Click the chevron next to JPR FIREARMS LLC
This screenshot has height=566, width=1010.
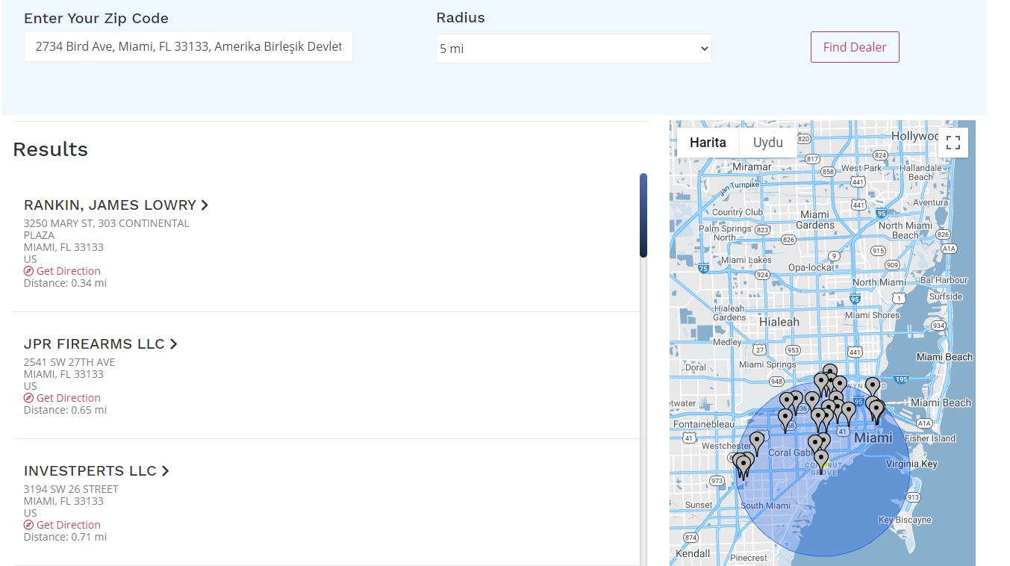tap(173, 344)
